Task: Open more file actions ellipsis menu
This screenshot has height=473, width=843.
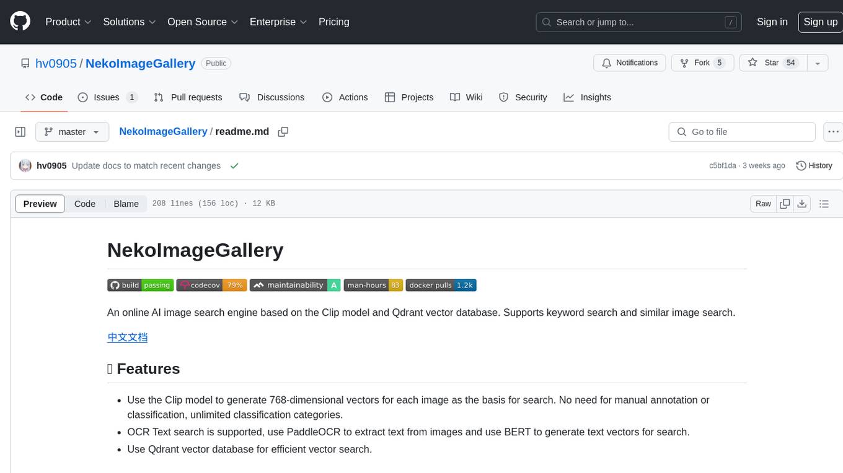Action: (833, 132)
